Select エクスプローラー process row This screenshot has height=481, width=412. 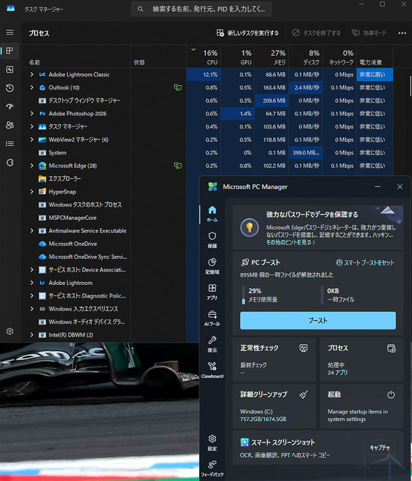[104, 179]
